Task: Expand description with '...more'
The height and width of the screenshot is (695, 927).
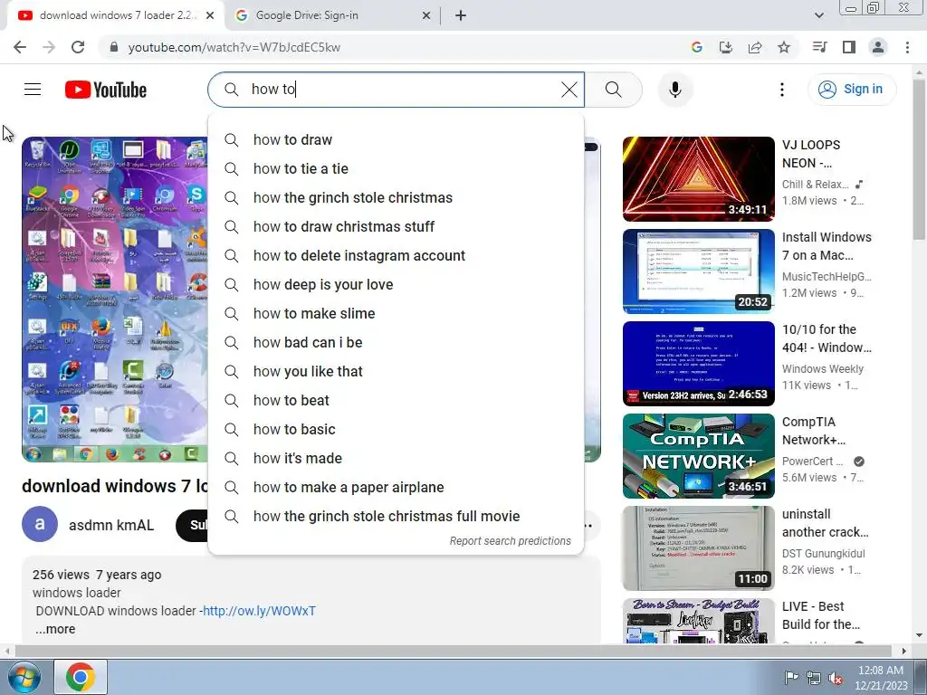Action: coord(55,629)
